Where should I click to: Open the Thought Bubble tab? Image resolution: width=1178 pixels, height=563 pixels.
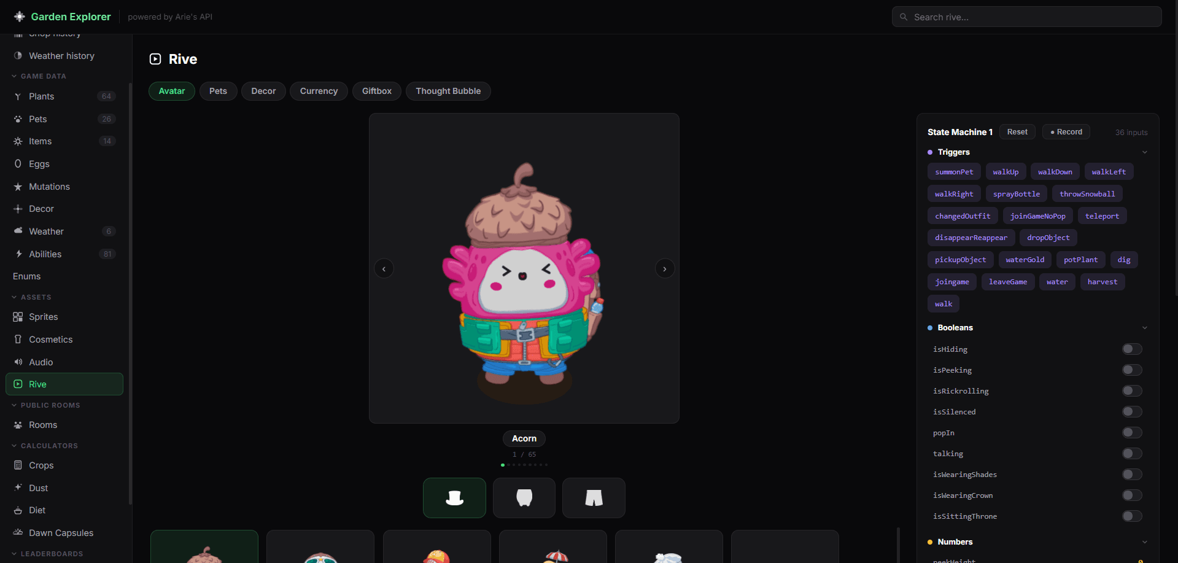(x=448, y=91)
